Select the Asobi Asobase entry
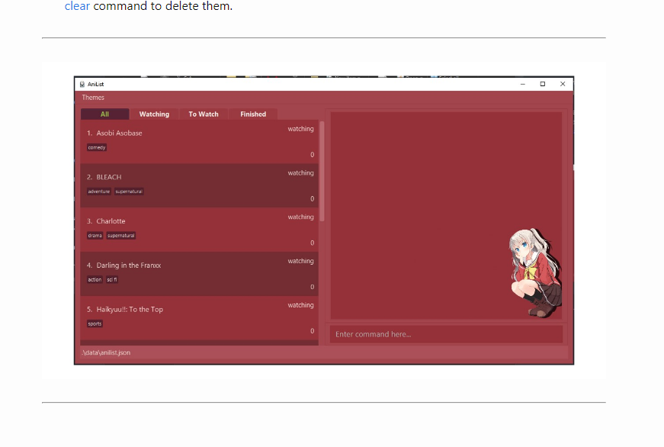Viewport: 664px width, 447px height. coord(199,142)
